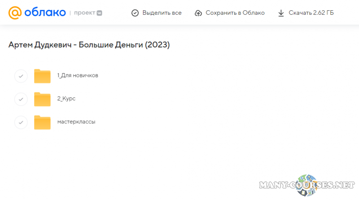The image size is (359, 200).
Task: Click the circled checkmark icon beside Выделить все
Action: (x=135, y=13)
